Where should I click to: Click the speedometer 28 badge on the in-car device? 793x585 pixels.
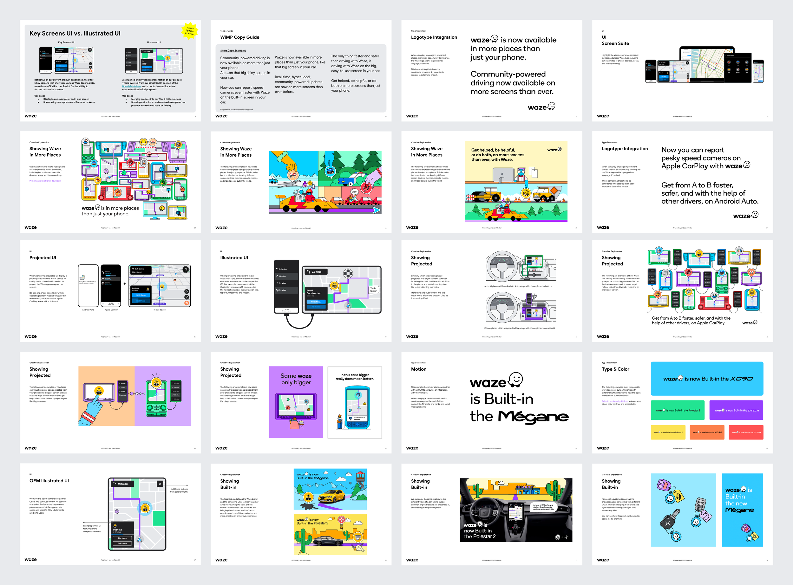[x=186, y=270]
